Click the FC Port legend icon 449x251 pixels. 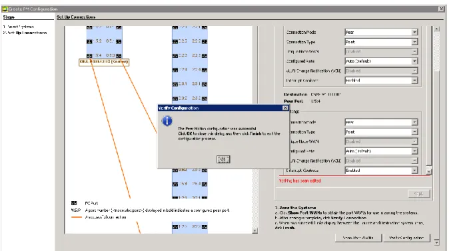pyautogui.click(x=74, y=203)
